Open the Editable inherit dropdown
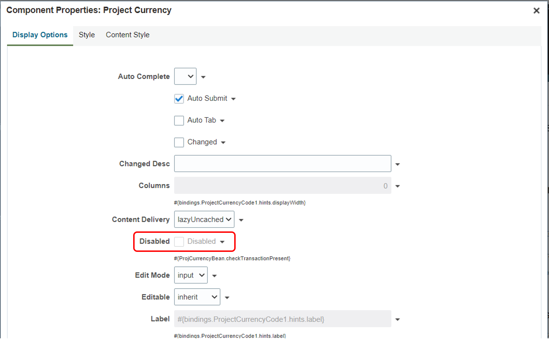Screen dimensions: 549x339 [x=197, y=297]
